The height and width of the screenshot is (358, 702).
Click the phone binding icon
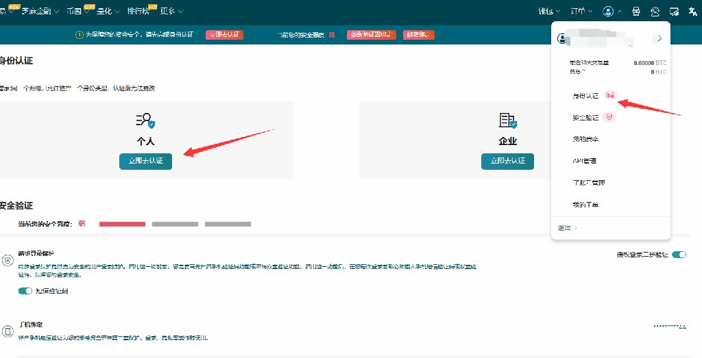8,331
